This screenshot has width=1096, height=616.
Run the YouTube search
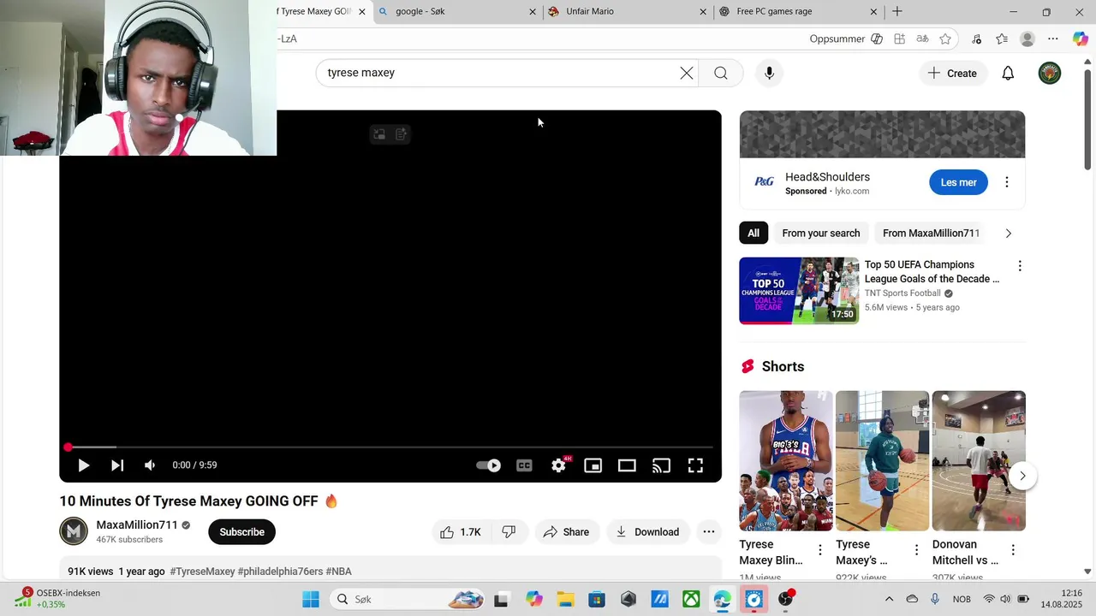click(721, 73)
